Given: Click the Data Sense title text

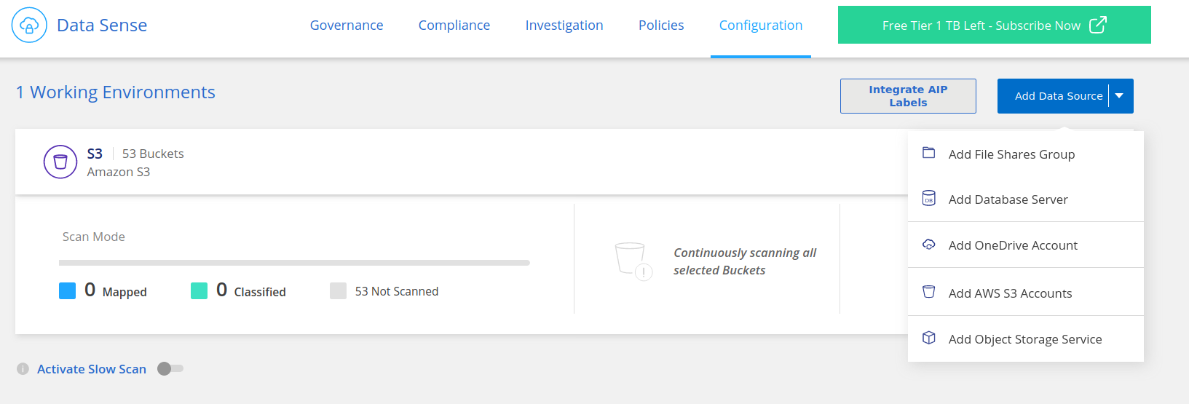Looking at the screenshot, I should click(x=102, y=25).
